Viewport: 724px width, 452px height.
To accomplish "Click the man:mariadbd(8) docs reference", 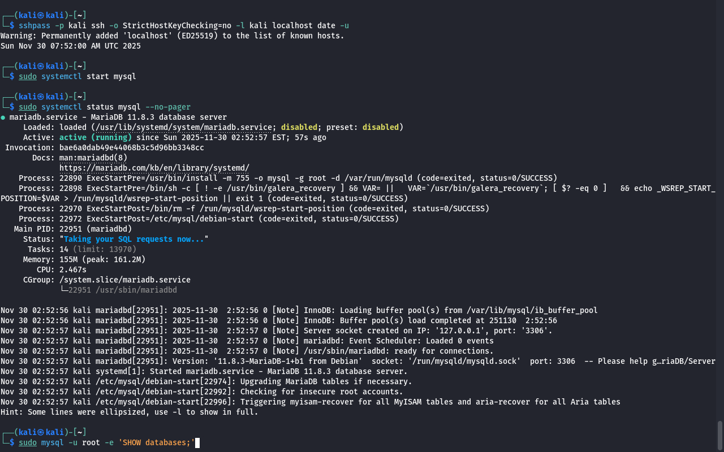I will pos(93,158).
